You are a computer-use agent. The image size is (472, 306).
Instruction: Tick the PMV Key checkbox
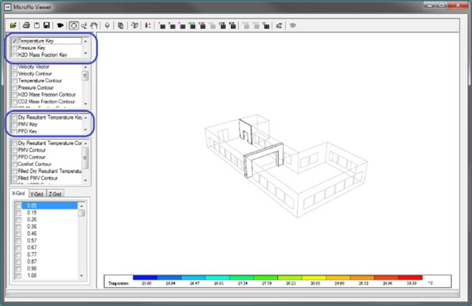(15, 124)
